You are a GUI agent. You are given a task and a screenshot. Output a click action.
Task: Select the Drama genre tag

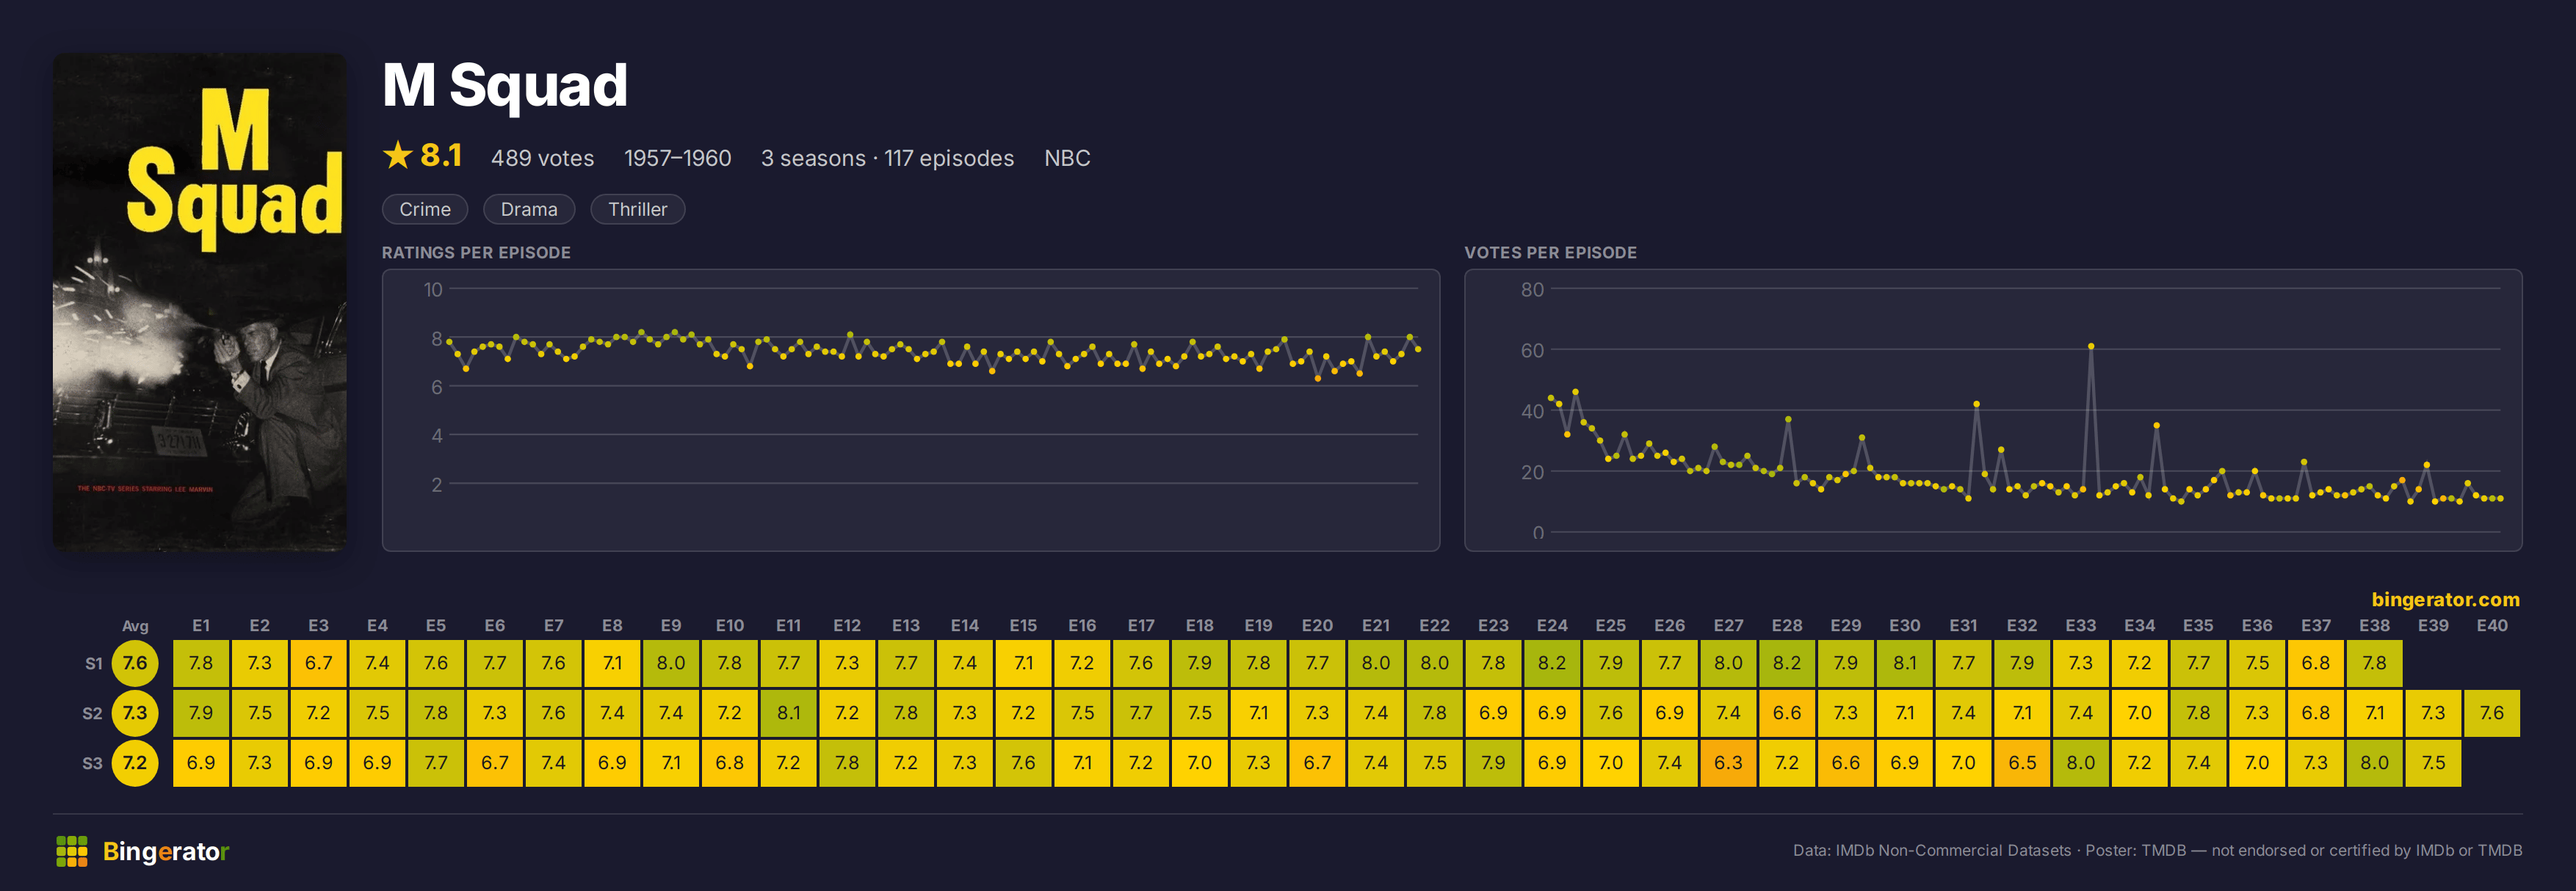(529, 209)
